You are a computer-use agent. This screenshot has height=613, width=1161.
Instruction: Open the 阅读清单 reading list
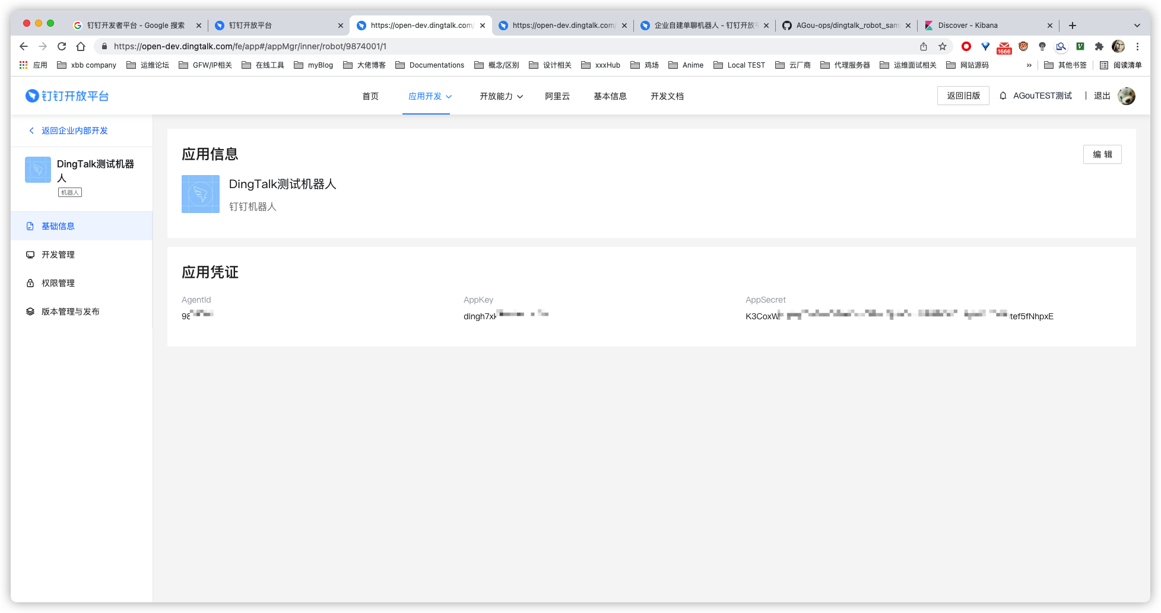[1121, 65]
